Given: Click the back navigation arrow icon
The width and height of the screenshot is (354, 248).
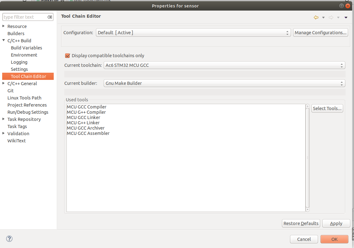Looking at the screenshot, I should (316, 17).
